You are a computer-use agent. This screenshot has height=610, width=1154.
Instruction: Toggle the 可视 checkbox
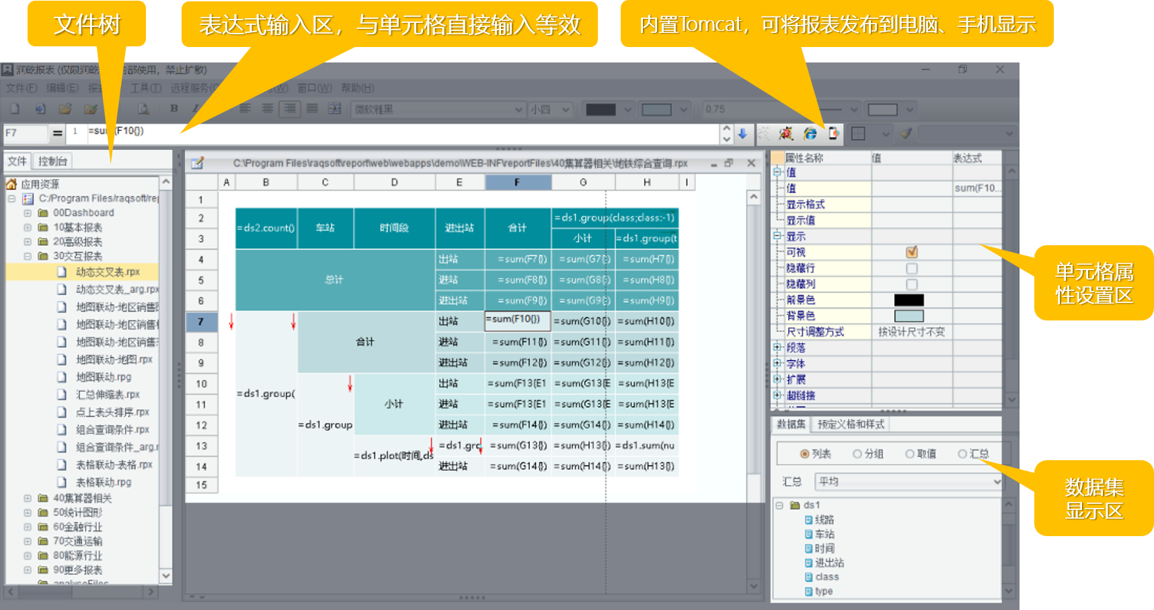point(912,252)
